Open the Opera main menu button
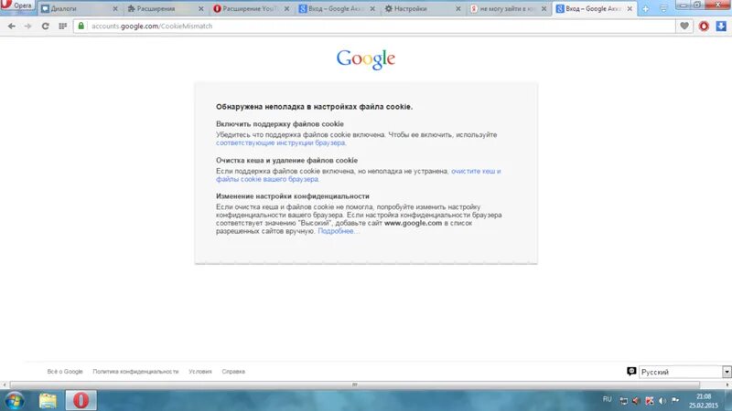732x411 pixels. pyautogui.click(x=17, y=5)
